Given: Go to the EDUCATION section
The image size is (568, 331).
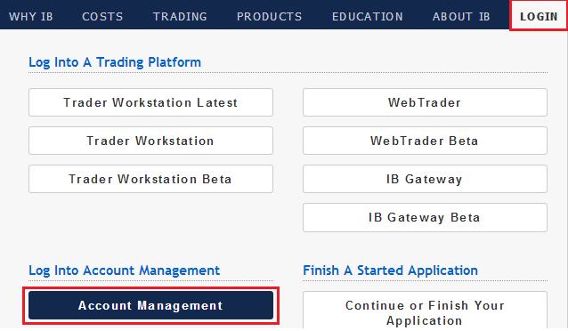Looking at the screenshot, I should tap(368, 17).
